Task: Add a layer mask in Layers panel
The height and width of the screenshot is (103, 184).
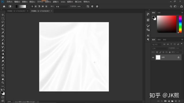Action: 165,101
